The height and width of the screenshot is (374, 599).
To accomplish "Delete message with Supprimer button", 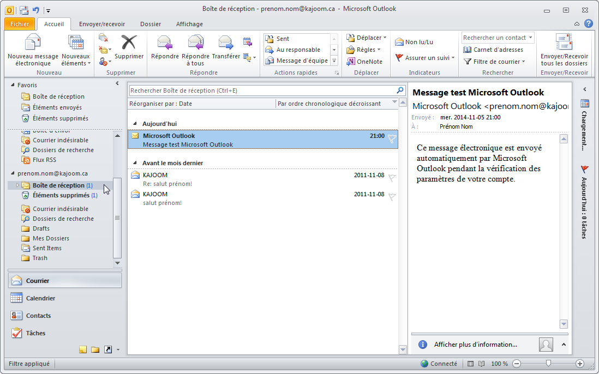I will click(x=129, y=47).
